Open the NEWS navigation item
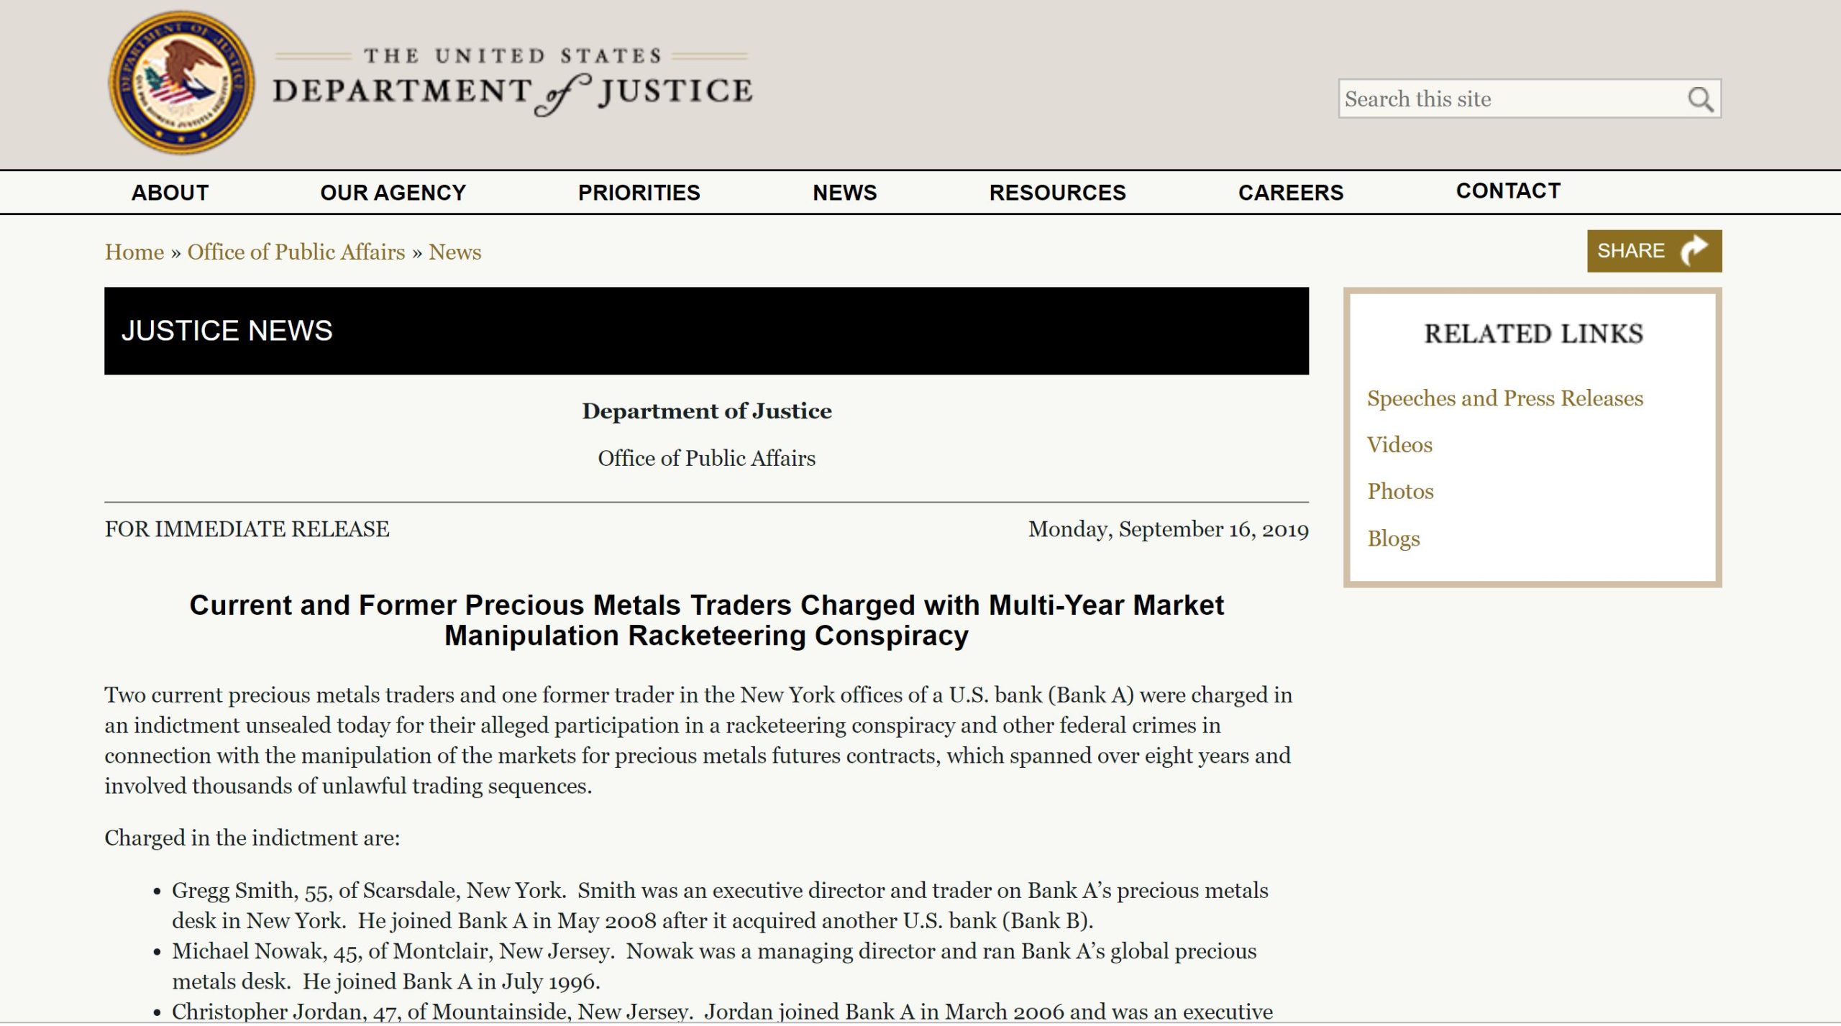Screen dimensions: 1841x1026 844,193
